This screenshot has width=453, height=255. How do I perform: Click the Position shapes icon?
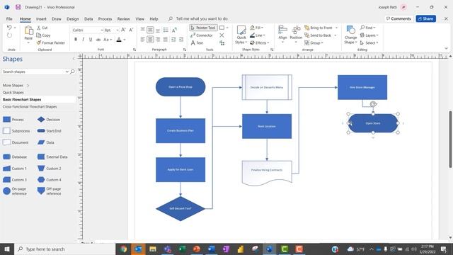296,30
